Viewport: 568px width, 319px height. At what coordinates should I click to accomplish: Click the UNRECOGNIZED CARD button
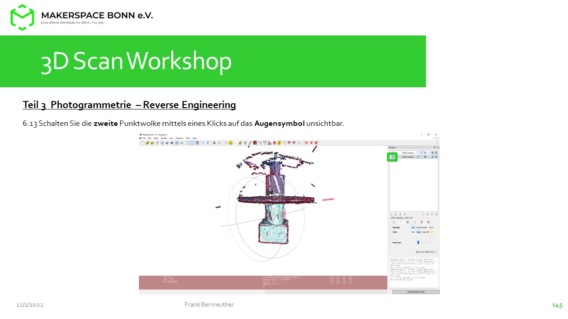[416, 292]
